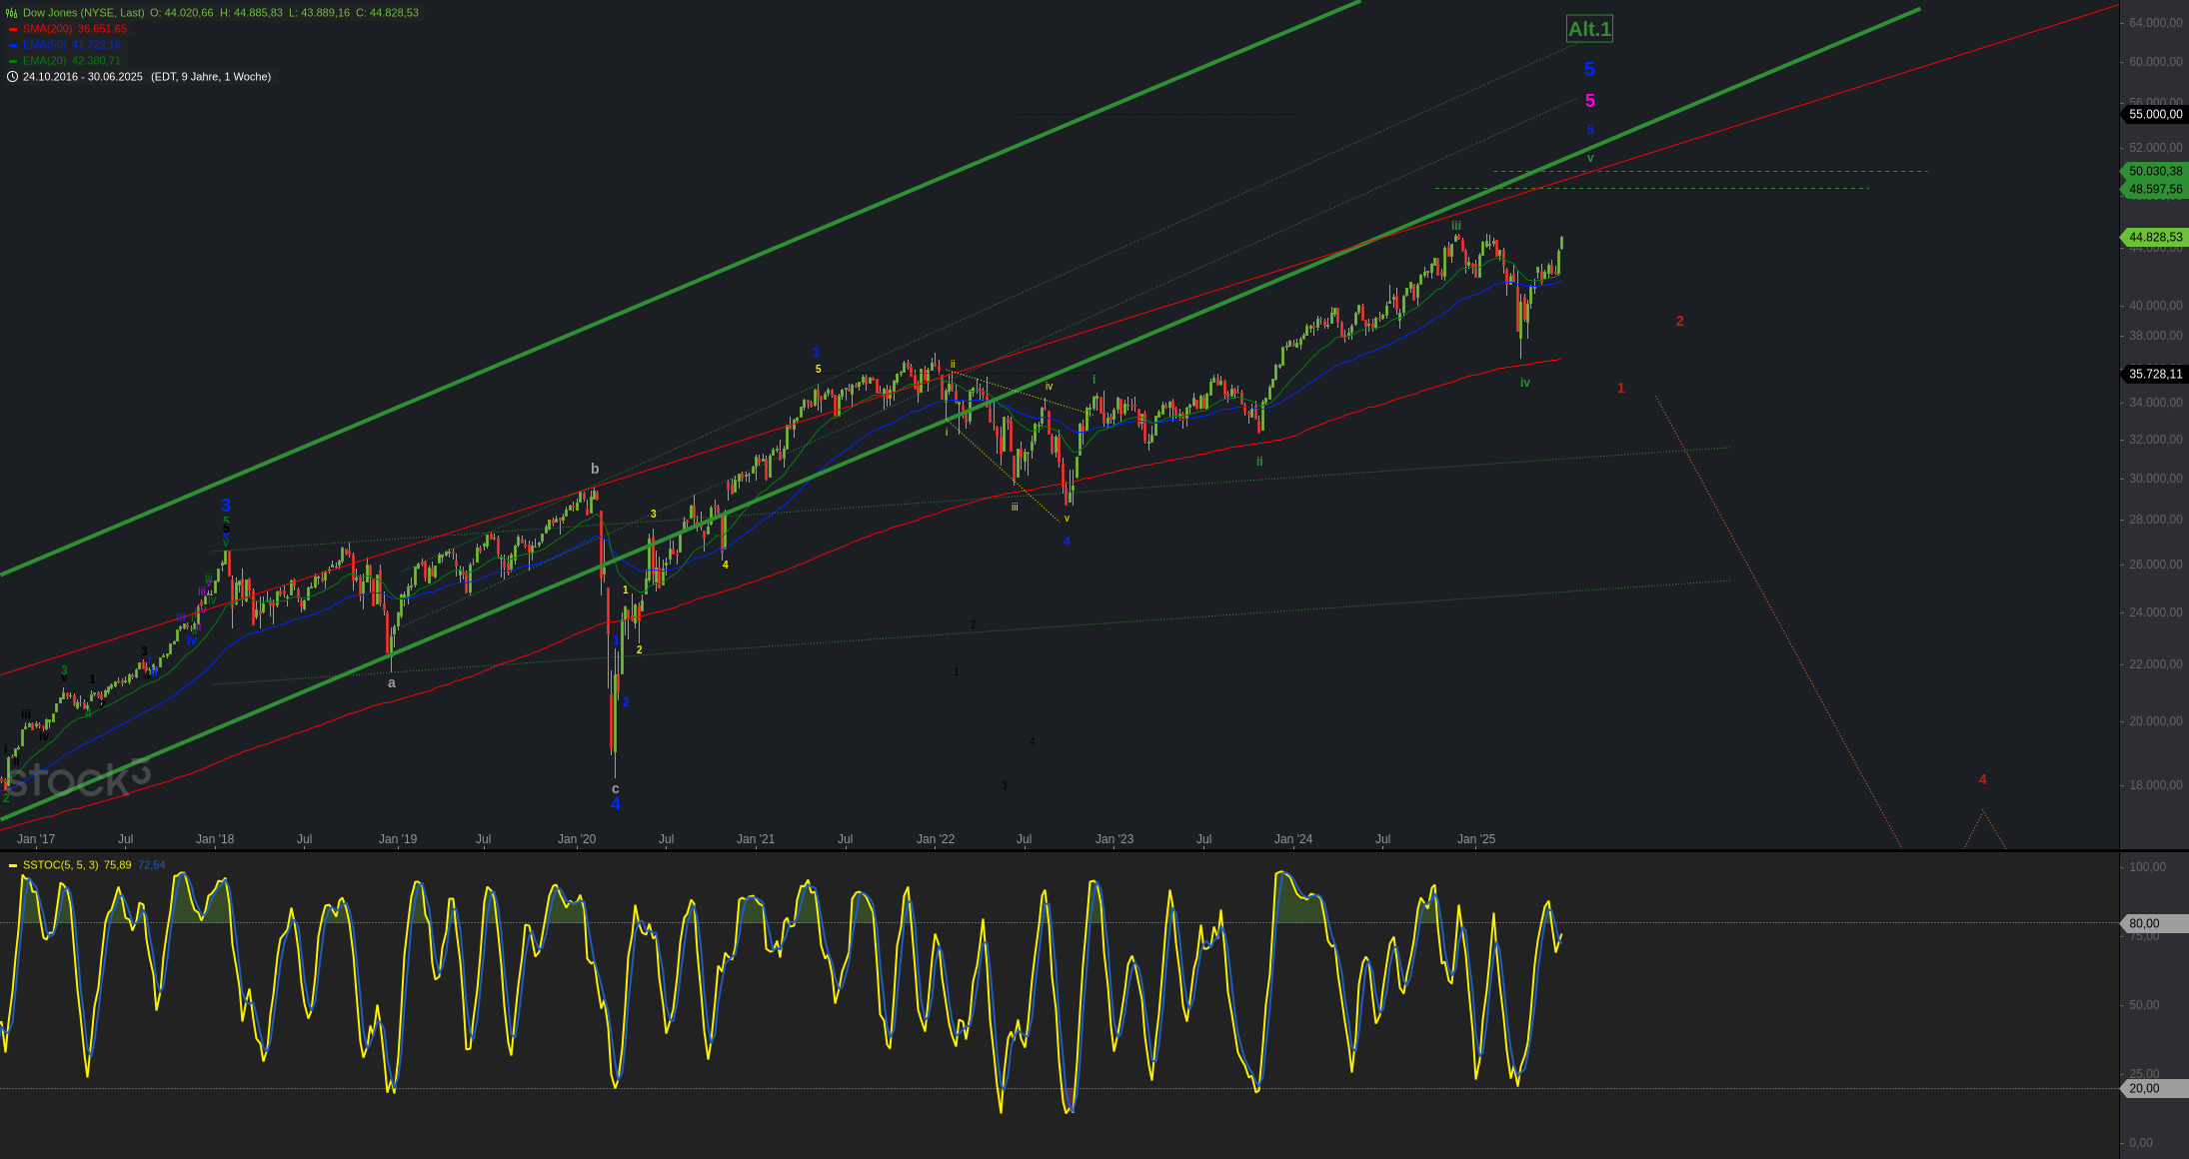The height and width of the screenshot is (1159, 2189).
Task: Click the yellow SSTOC color marker
Action: (13, 865)
